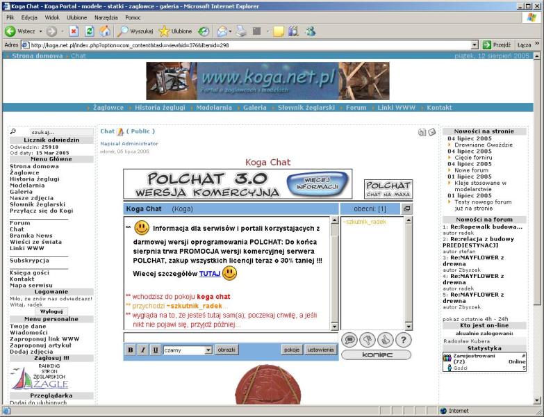Click the grey Forward arrow button
The image size is (544, 417).
[51, 31]
